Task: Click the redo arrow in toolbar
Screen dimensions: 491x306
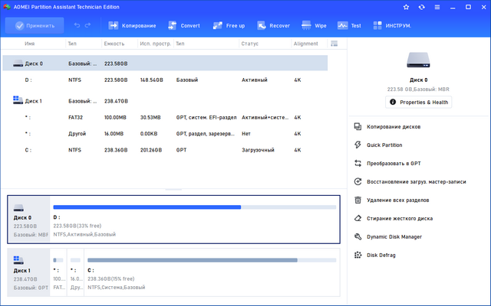Action: (x=87, y=25)
